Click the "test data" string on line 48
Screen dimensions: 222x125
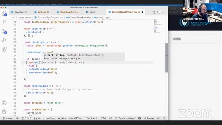[54, 103]
